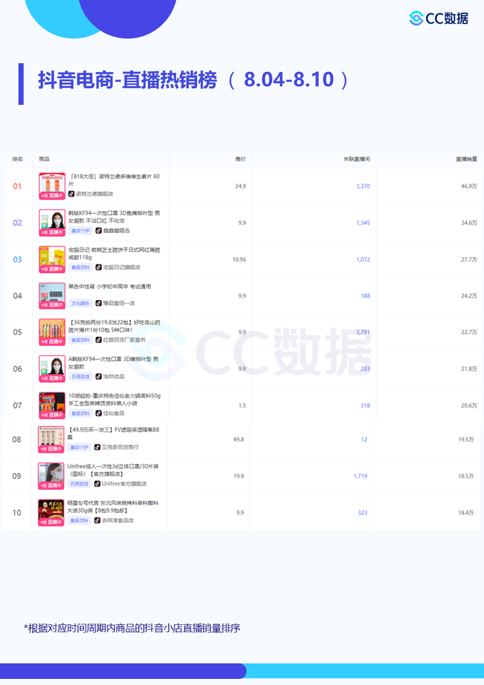Screen dimensions: 484x685
Task: Click the Douyin icon beside 诺特兰德旗舰店
Action: tap(71, 194)
